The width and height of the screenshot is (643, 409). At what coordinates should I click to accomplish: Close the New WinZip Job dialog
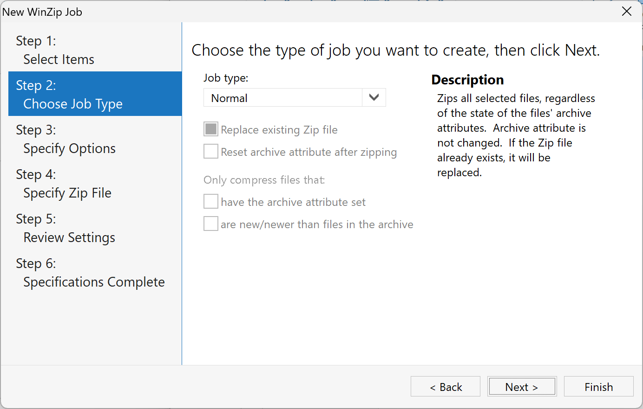(x=627, y=12)
